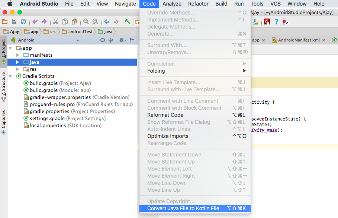Click the Save All toolbar icon
338x218 pixels.
(x=14, y=22)
